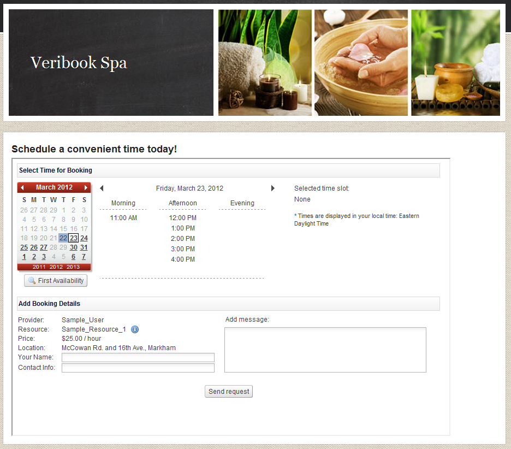Click the candle and soap banner photo
This screenshot has width=511, height=449.
pyautogui.click(x=456, y=63)
